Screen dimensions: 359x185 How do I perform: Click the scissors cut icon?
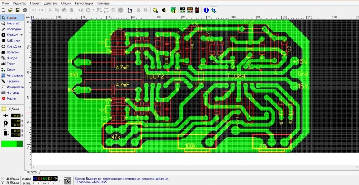click(50, 10)
